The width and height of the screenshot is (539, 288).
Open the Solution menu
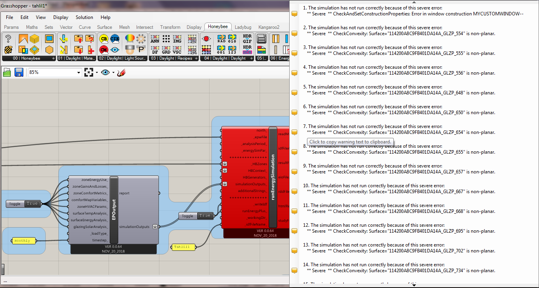coord(84,17)
